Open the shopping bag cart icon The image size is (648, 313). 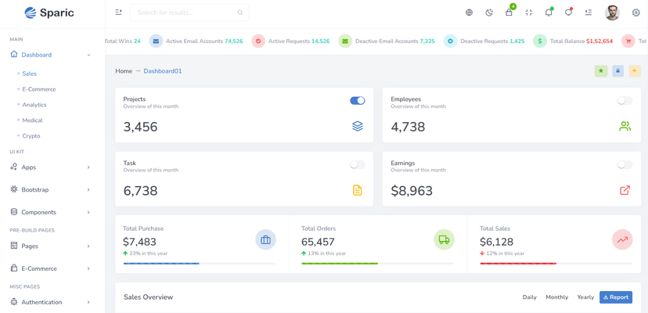pos(509,13)
